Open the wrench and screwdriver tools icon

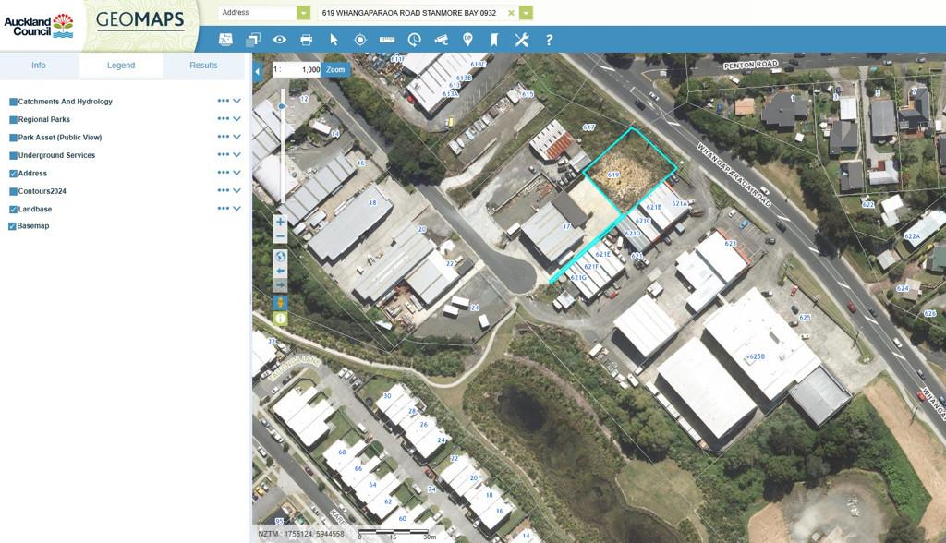[x=521, y=40]
